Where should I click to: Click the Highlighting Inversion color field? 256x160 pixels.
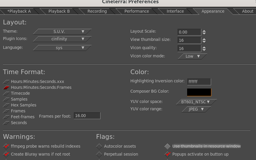(x=199, y=82)
